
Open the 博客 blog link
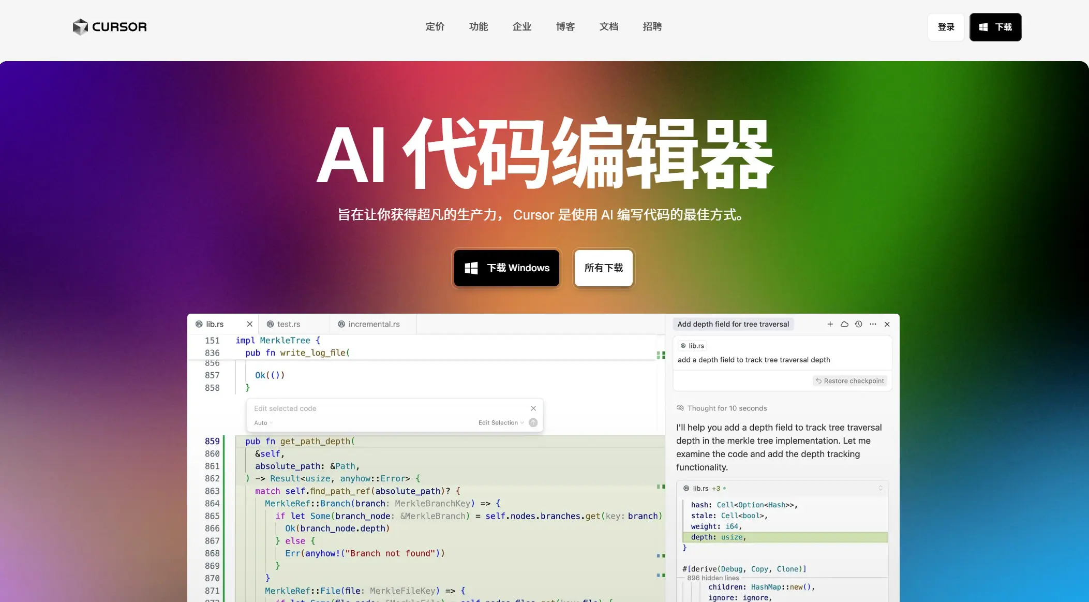tap(565, 26)
